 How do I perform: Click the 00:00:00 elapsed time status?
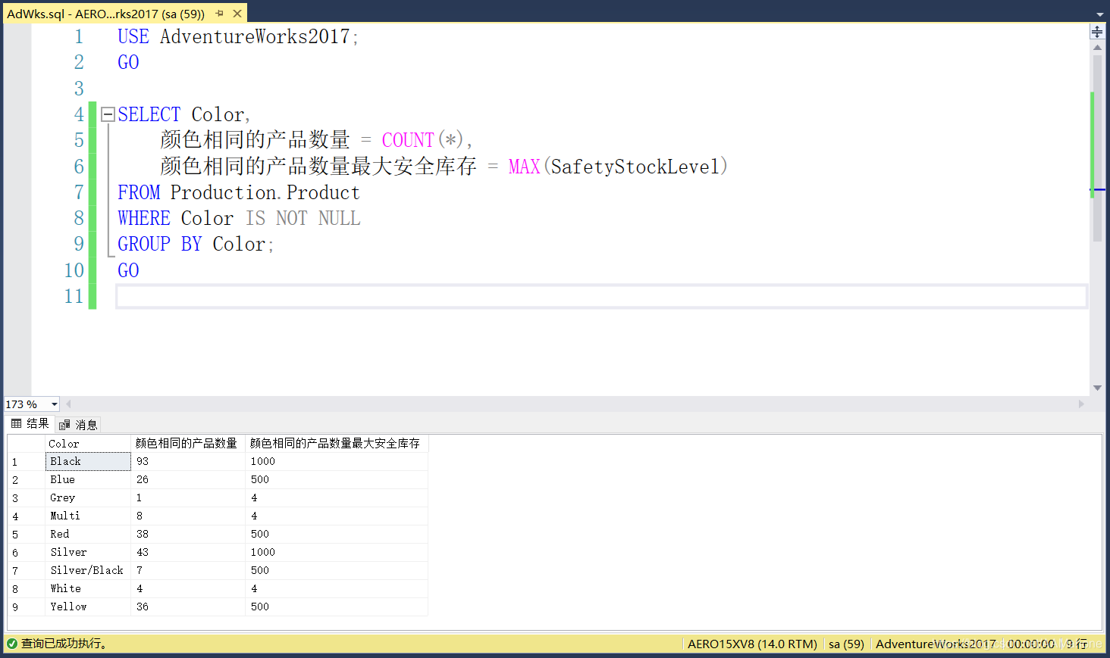pos(1030,644)
